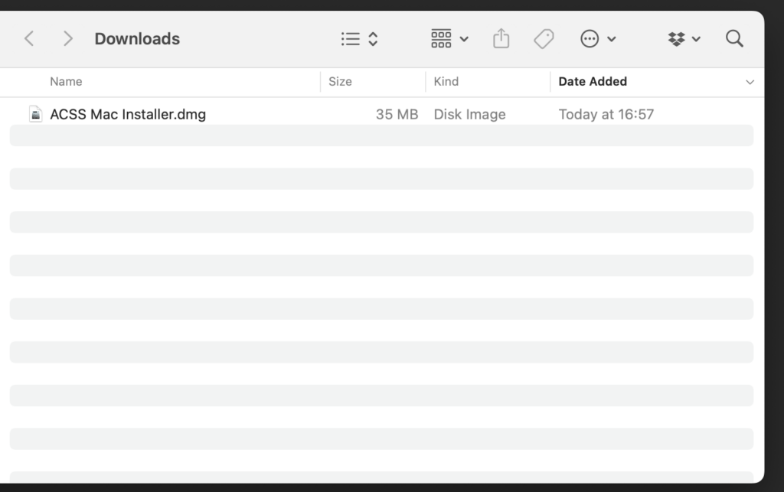Click the Disk Image kind cell
The width and height of the screenshot is (784, 492).
point(469,114)
